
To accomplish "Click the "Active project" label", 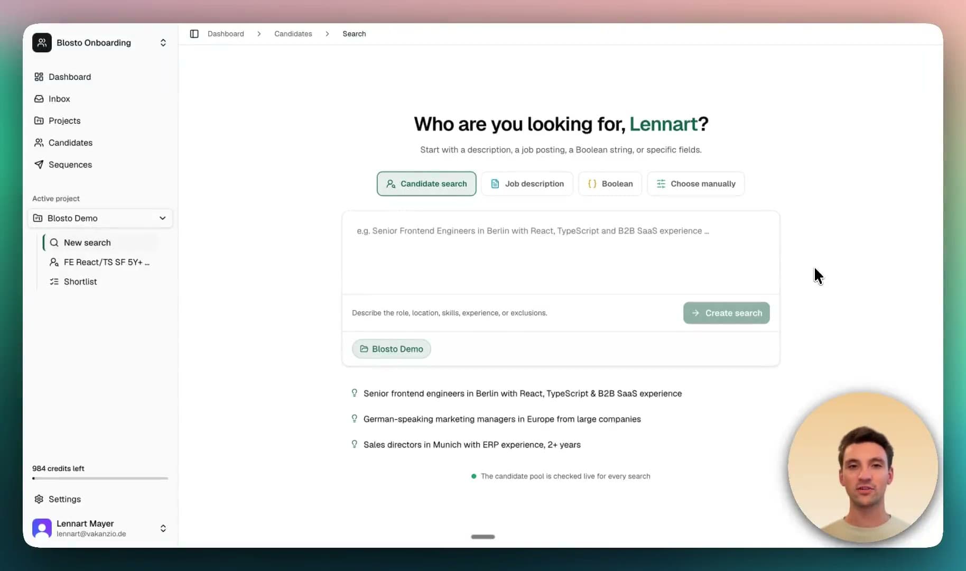I will point(56,199).
